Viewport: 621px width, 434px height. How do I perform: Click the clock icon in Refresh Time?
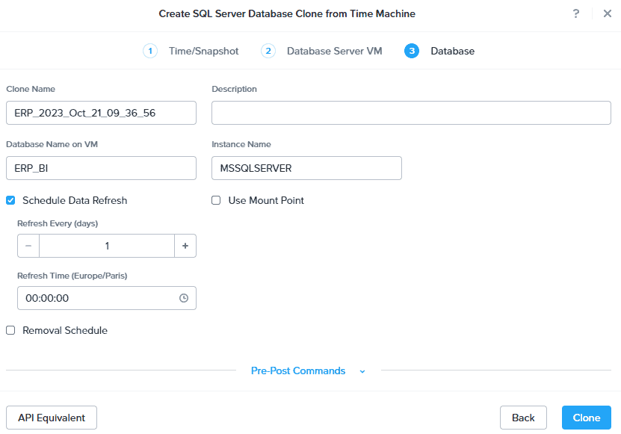click(x=184, y=298)
